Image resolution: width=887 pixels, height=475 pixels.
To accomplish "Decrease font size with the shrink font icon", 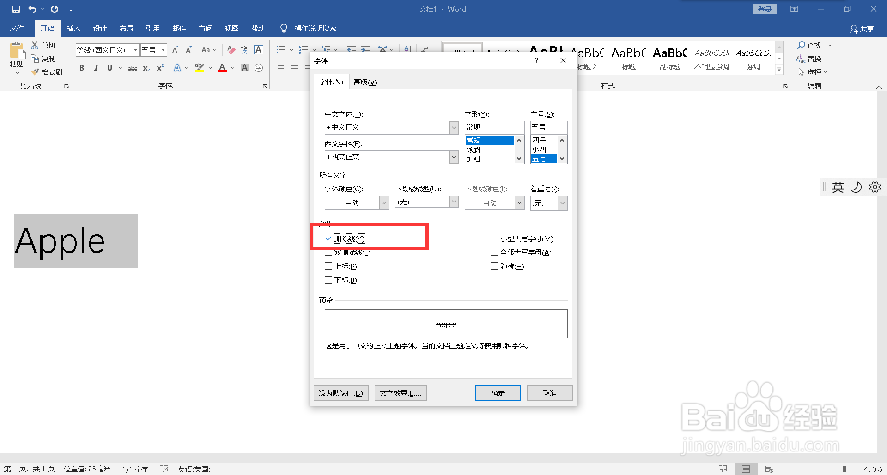I will [x=188, y=50].
